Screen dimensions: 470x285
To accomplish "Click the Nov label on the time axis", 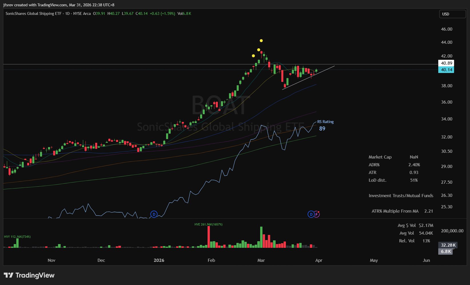I will 51,260.
